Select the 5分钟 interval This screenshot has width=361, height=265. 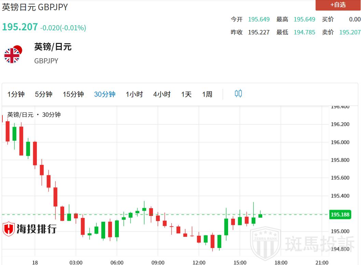tap(44, 94)
